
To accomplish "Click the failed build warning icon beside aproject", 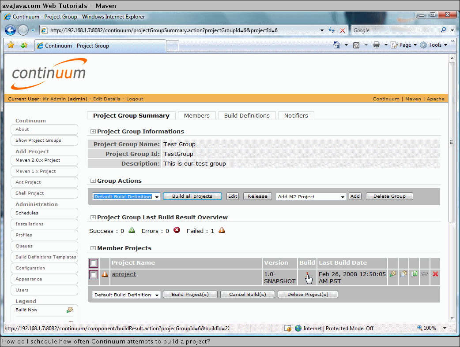I will (105, 274).
